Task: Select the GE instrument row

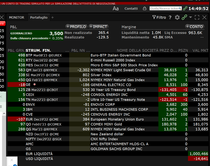Action: [x=108, y=85]
